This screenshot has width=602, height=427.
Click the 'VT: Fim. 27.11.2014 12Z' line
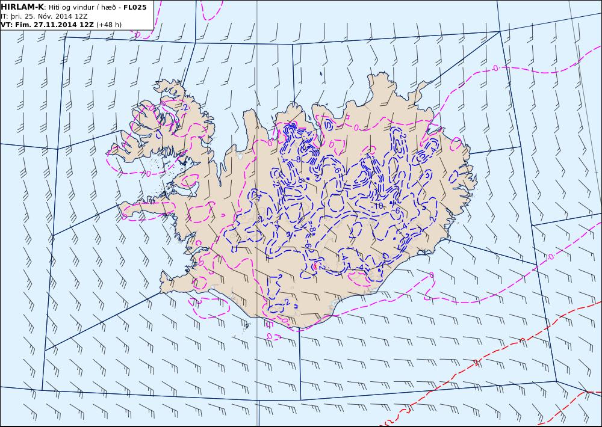[47, 25]
